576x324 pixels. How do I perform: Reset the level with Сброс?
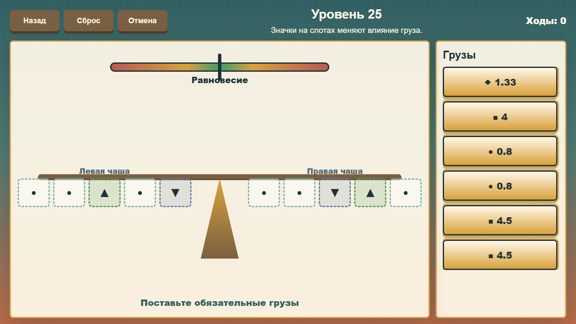[x=89, y=21]
